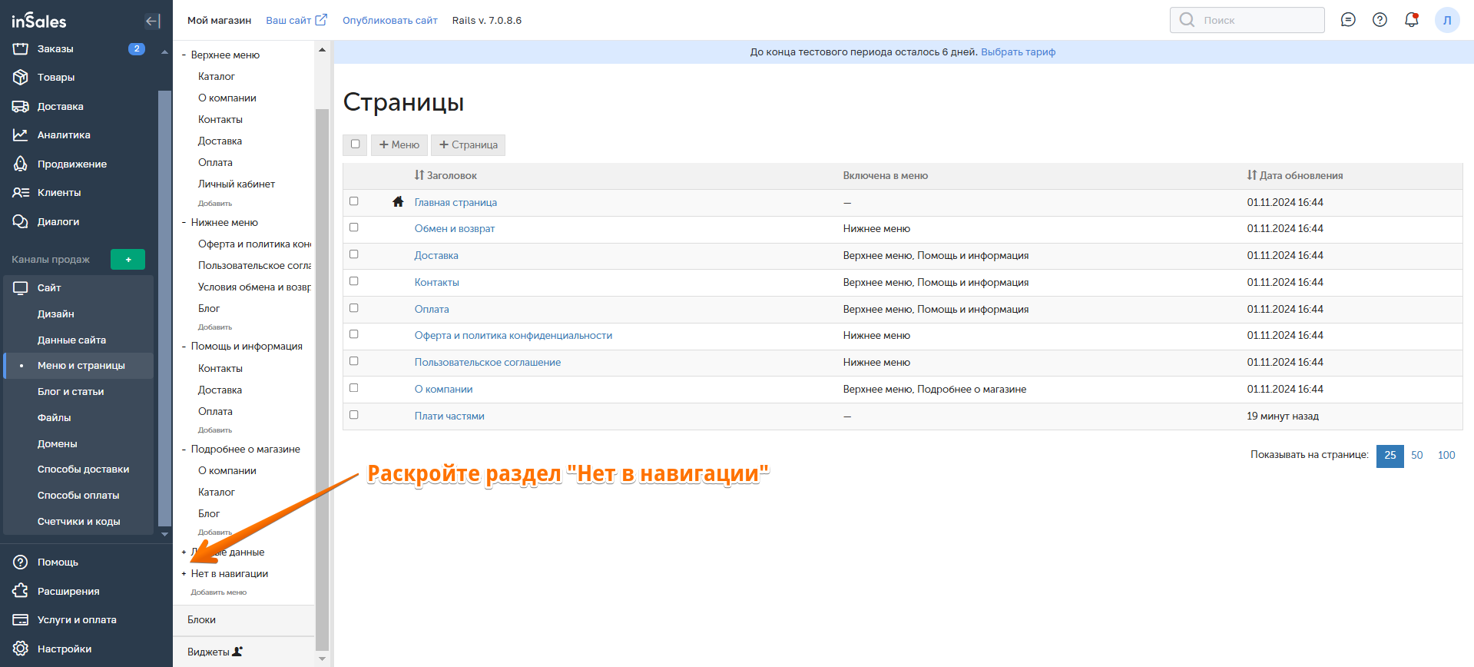
Task: Add a sales channel with green plus
Action: point(128,260)
